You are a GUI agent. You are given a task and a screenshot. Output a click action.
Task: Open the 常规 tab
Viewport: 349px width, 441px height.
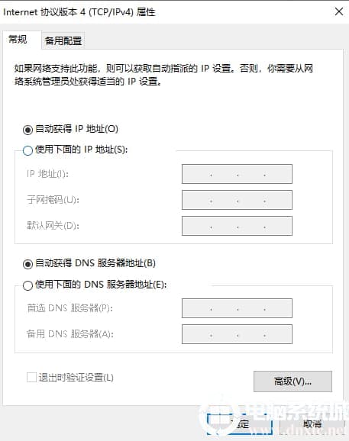pyautogui.click(x=18, y=40)
